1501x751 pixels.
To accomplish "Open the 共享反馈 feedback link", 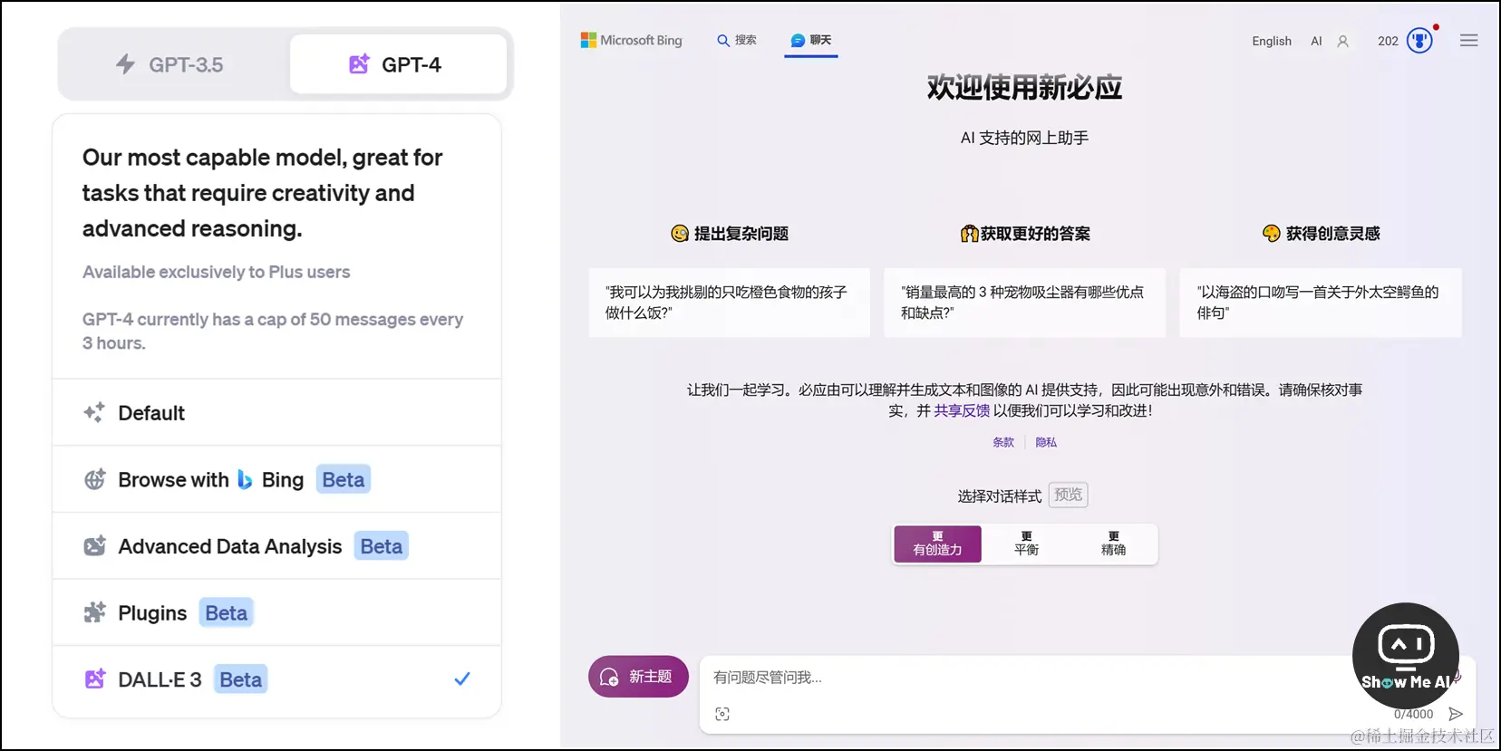I will (962, 410).
